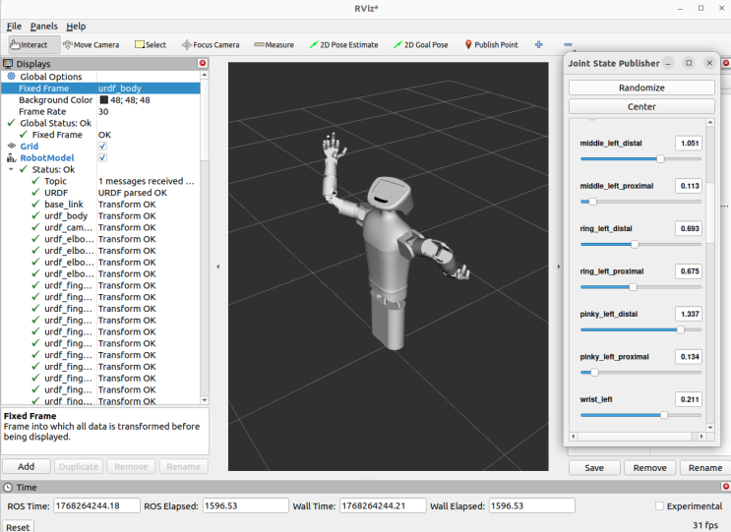
Task: Activate the Publish Point tool
Action: (491, 44)
